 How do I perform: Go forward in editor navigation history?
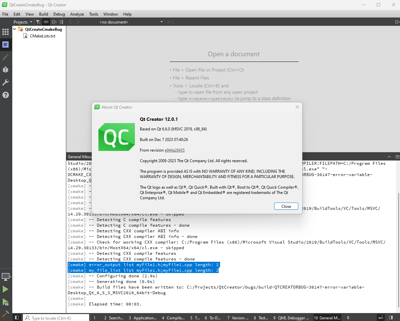[x=78, y=22]
